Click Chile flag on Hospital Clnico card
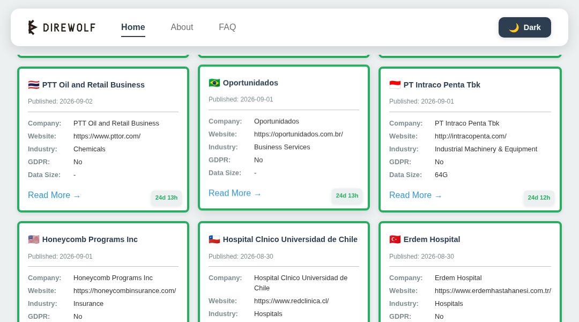Image resolution: width=579 pixels, height=322 pixels. tap(214, 239)
